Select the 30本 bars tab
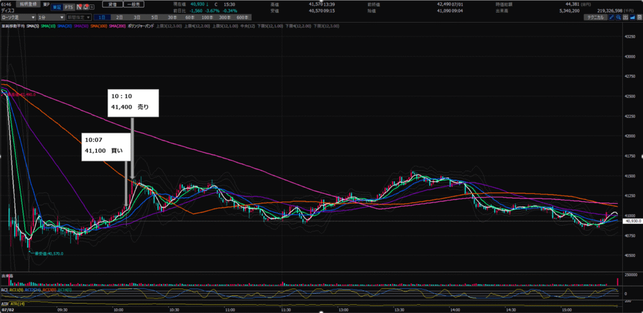 pos(172,18)
